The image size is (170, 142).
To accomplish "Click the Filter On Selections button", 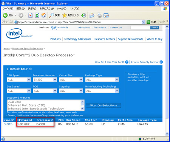I will point(104,105).
